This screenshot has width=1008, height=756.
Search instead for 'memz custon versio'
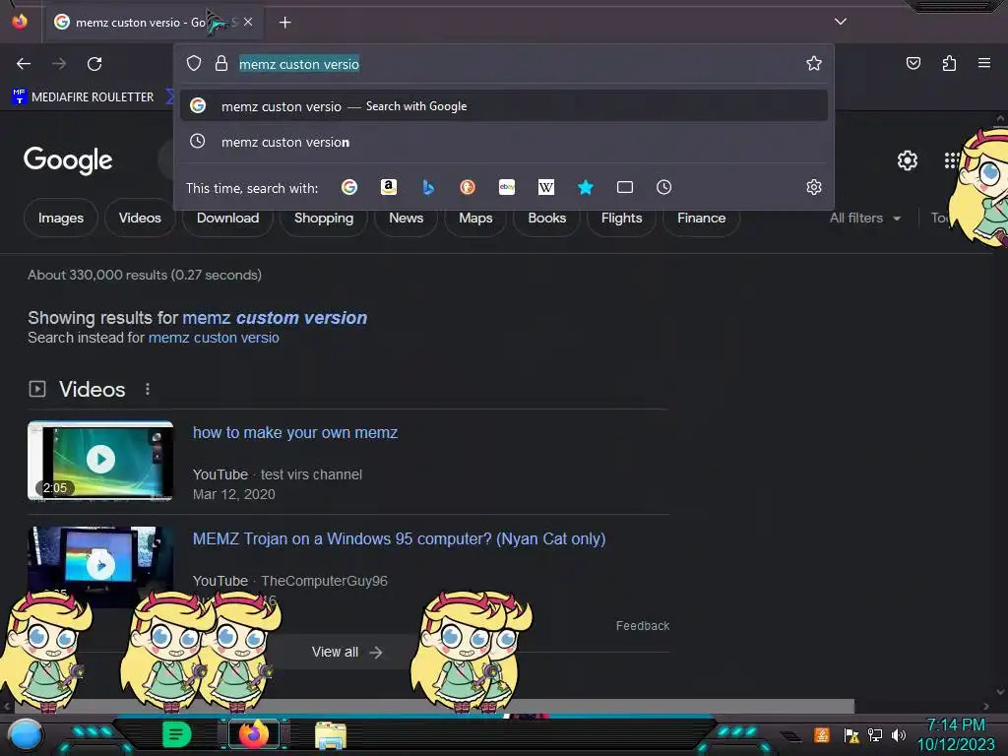tap(214, 338)
